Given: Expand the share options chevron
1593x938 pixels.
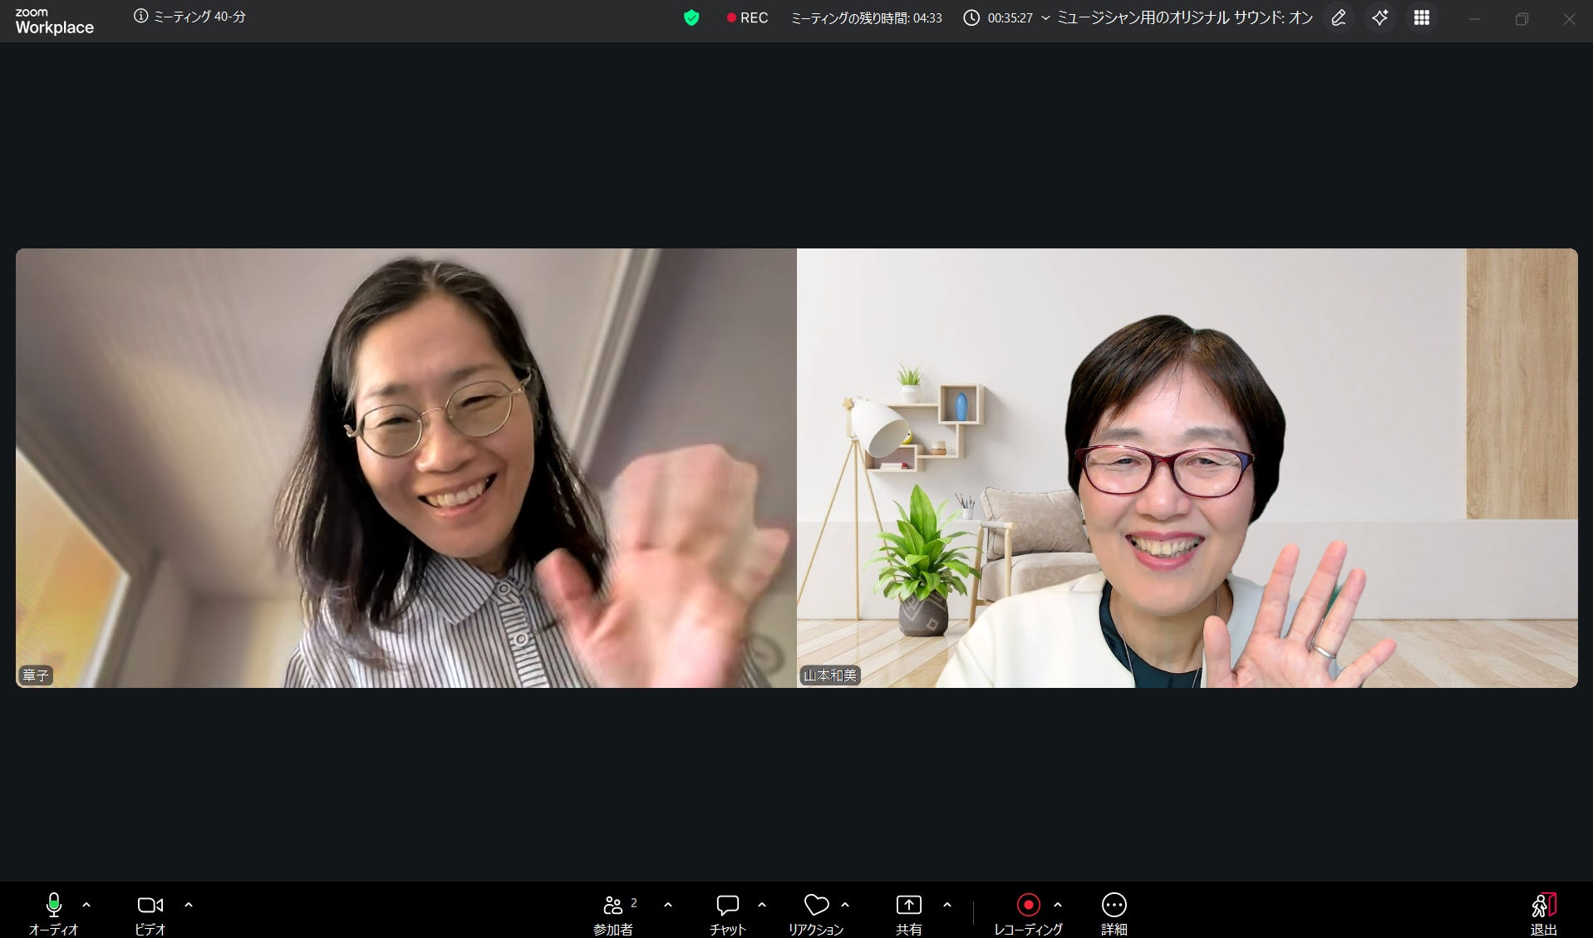Looking at the screenshot, I should tap(947, 905).
